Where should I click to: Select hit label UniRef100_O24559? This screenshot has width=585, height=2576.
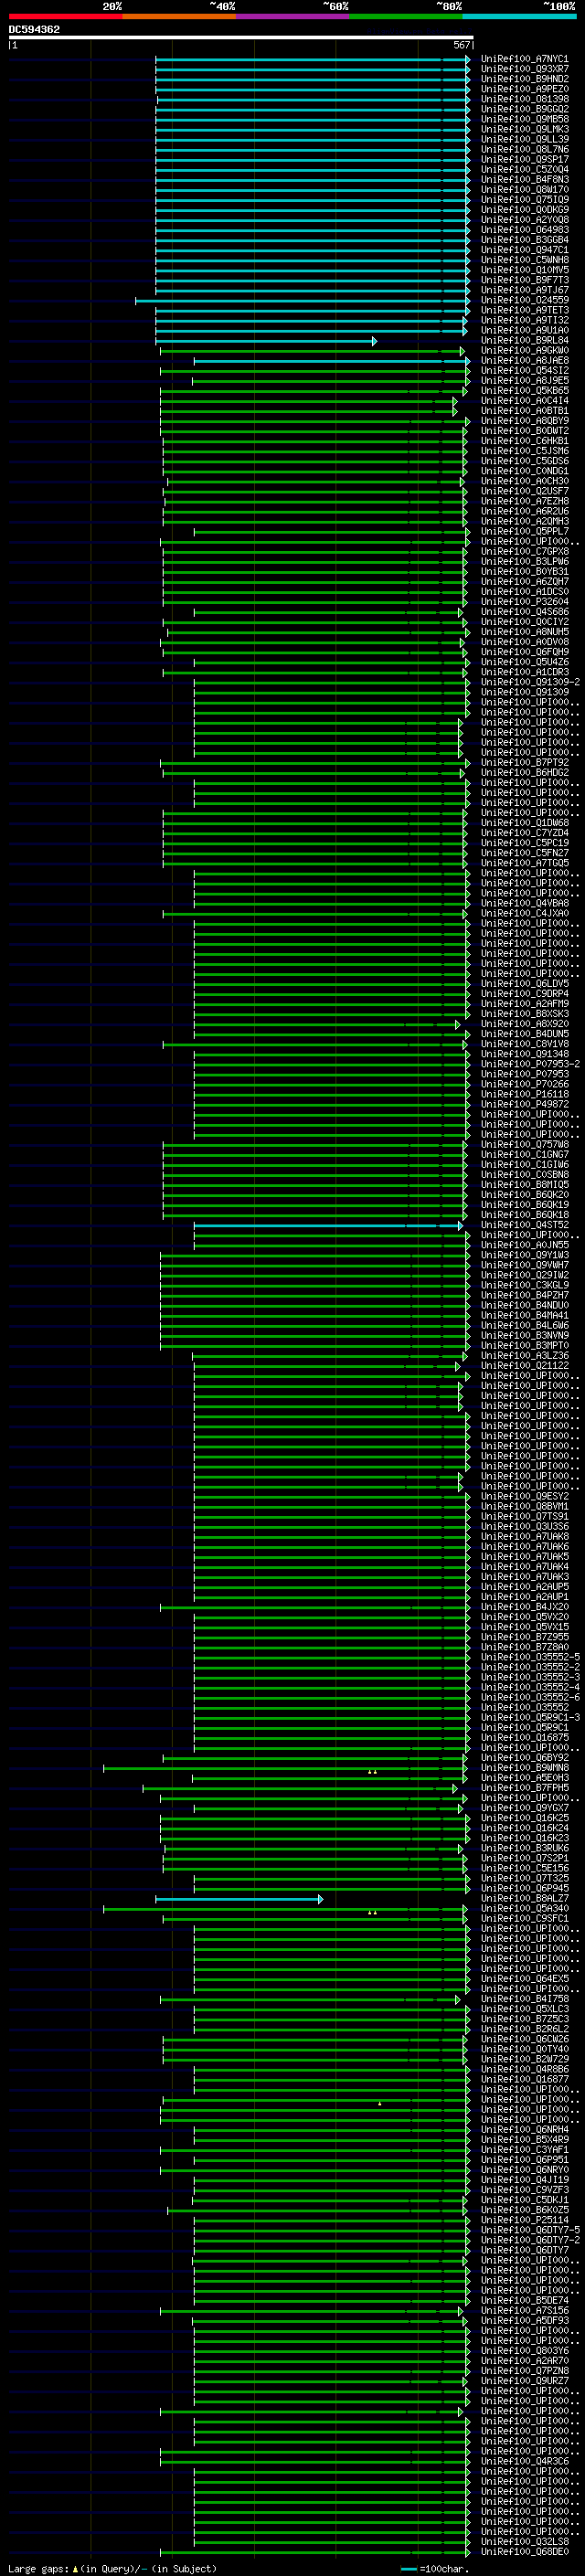[x=524, y=300]
